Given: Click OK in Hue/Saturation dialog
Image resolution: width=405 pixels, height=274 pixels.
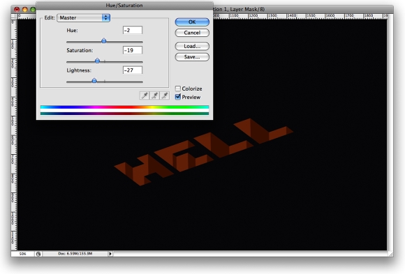Looking at the screenshot, I should tap(192, 22).
